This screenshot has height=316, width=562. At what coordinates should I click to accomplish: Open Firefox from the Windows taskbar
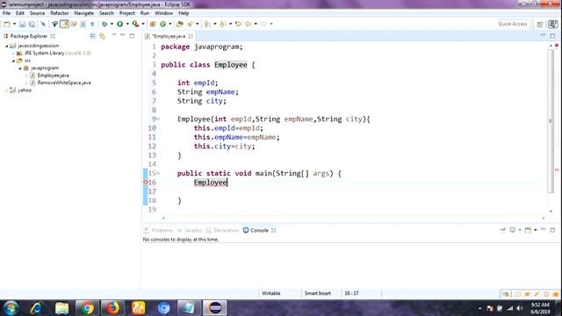click(112, 308)
